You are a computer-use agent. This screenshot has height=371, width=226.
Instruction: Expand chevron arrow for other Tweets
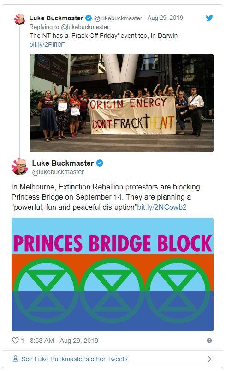point(209,359)
